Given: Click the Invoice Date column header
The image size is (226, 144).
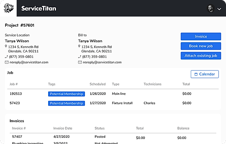Looking at the screenshot, I should (x=63, y=128).
